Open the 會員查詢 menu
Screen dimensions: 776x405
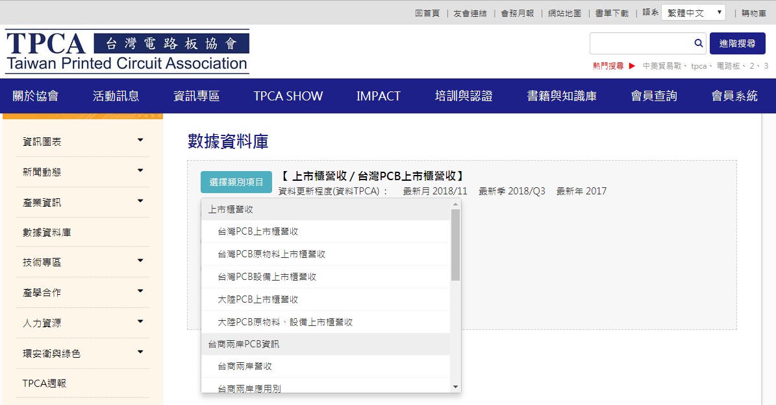[x=654, y=96]
